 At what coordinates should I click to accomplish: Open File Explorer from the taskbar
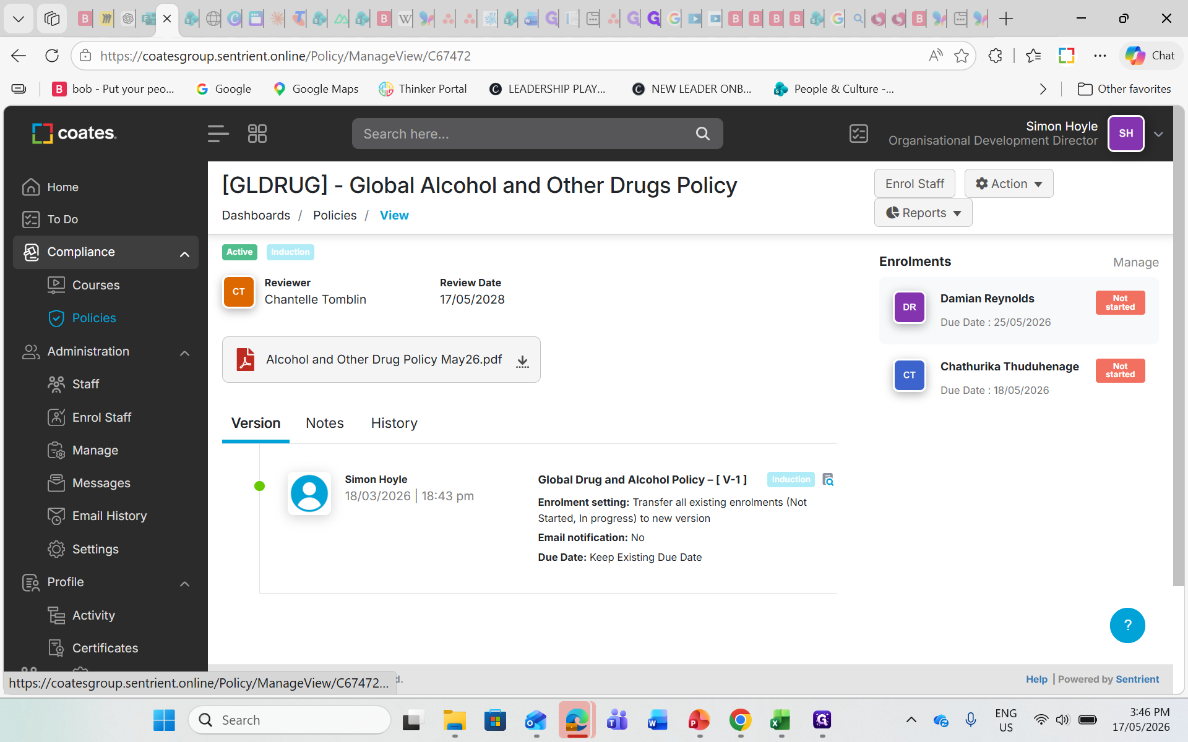pyautogui.click(x=454, y=720)
